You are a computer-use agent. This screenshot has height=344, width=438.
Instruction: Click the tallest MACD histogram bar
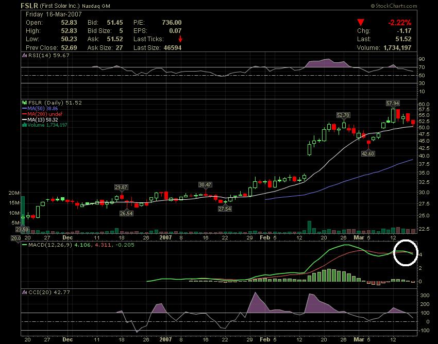[x=329, y=276]
